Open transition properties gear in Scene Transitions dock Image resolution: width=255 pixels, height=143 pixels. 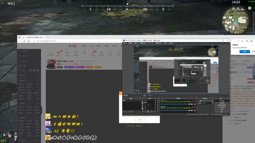212,101
